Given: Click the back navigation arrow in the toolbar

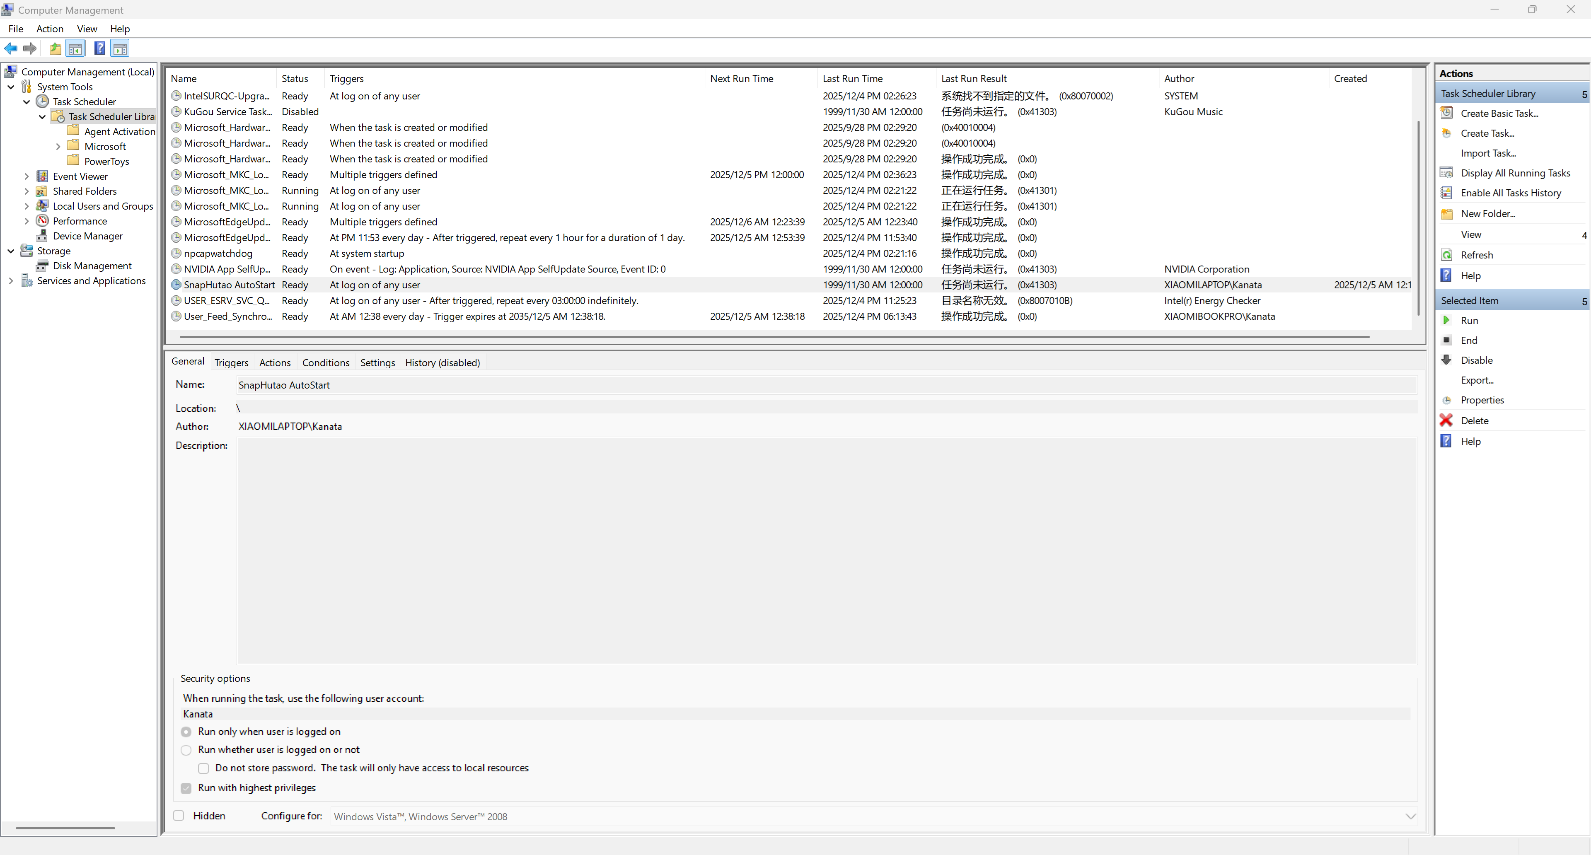Looking at the screenshot, I should tap(10, 48).
